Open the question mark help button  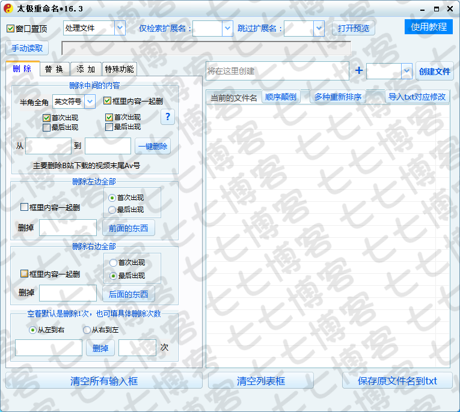click(x=168, y=117)
